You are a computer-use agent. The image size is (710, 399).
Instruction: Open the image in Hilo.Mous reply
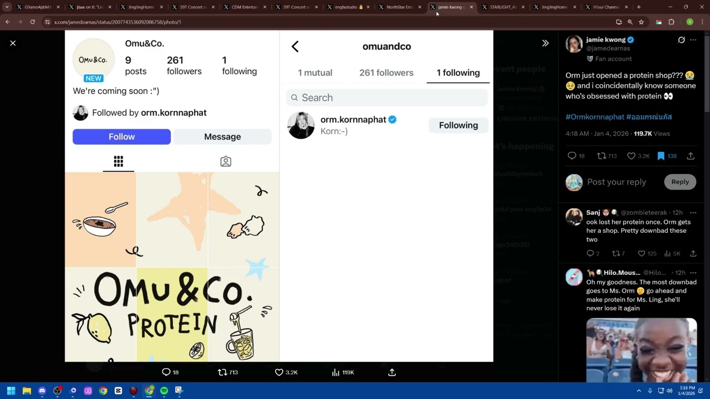(641, 350)
